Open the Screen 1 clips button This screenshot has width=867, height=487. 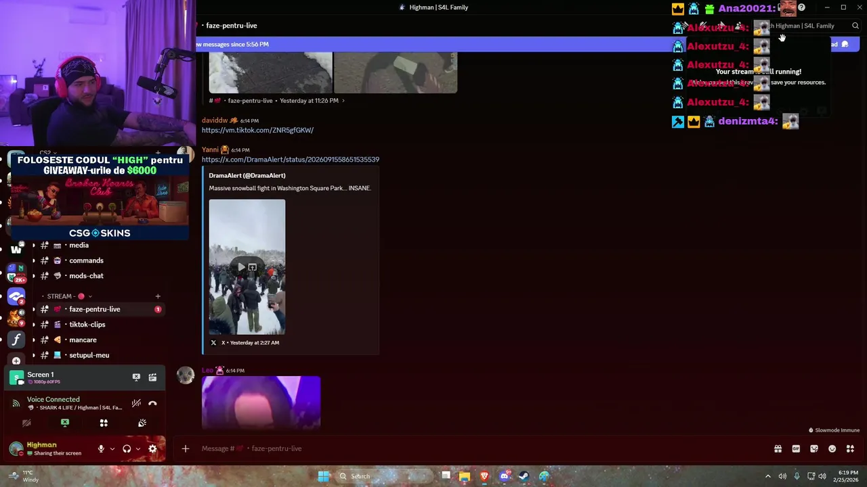pyautogui.click(x=152, y=377)
